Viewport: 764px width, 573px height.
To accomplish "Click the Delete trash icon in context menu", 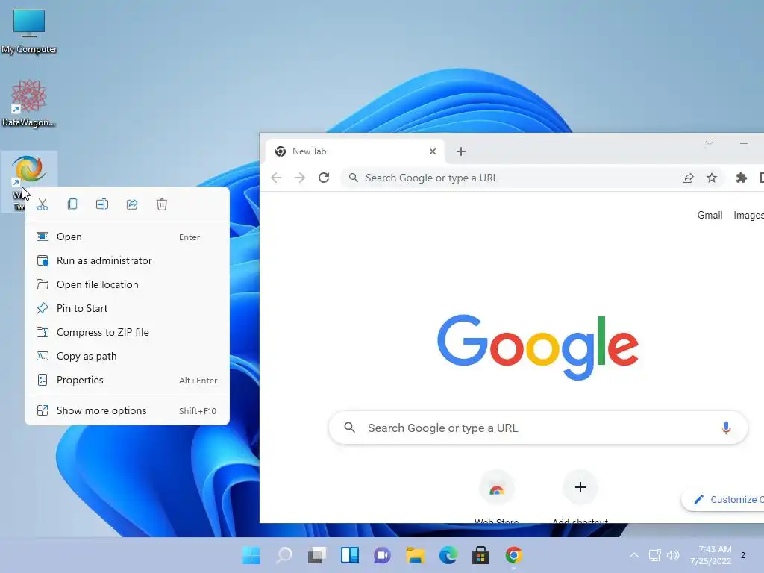I will (x=162, y=204).
